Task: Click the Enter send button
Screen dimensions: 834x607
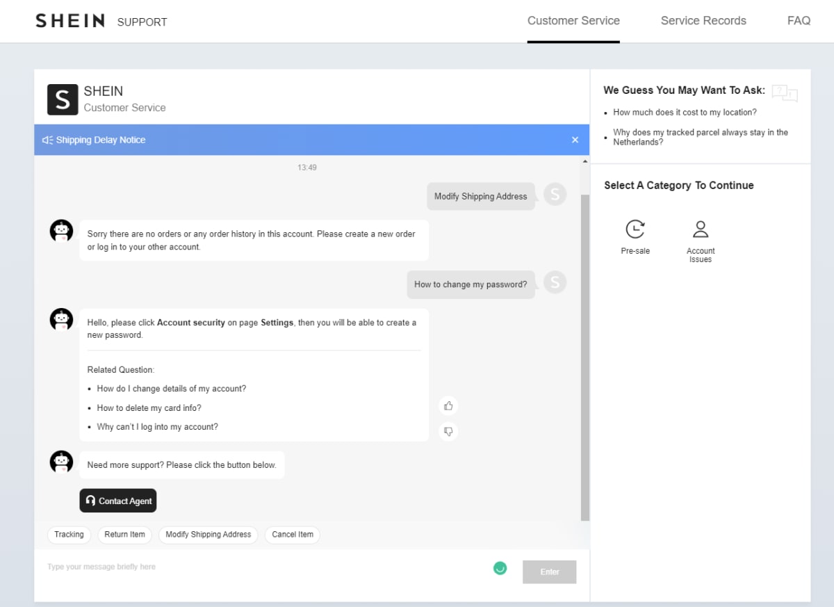Action: click(550, 572)
